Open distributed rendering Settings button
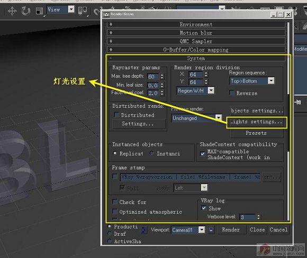The height and width of the screenshot is (258, 307). point(139,124)
